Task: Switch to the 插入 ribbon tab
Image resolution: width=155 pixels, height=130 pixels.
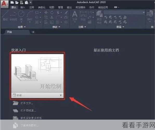Action: pos(23,7)
